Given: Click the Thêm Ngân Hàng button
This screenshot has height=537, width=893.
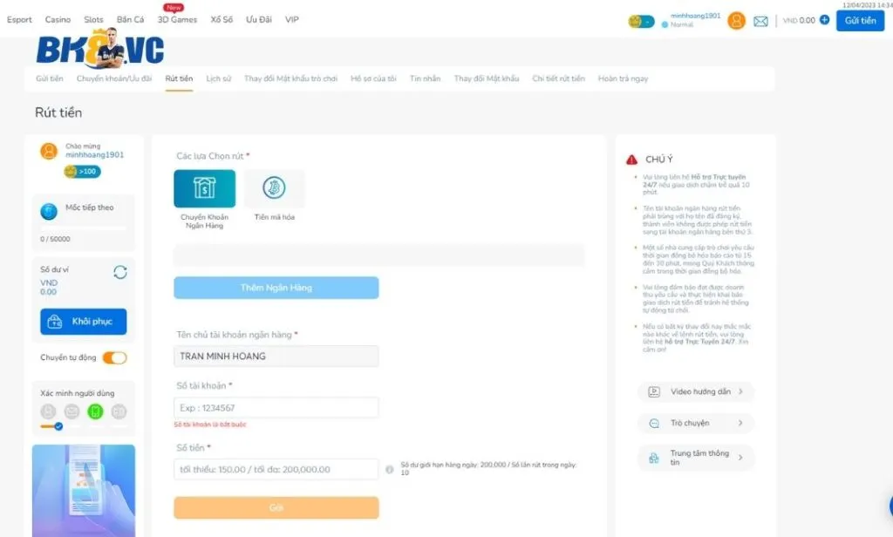Looking at the screenshot, I should pos(276,288).
